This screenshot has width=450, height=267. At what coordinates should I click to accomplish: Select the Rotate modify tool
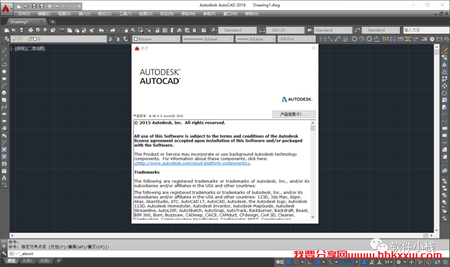click(445, 93)
